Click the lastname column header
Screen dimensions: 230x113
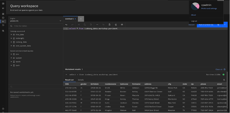[x=124, y=84]
